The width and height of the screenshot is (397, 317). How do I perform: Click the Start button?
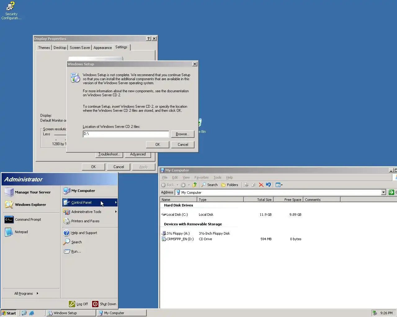pos(8,313)
